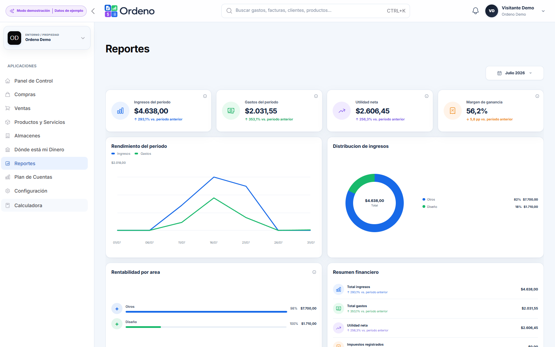The height and width of the screenshot is (347, 555).
Task: Open the notifications bell
Action: click(476, 11)
